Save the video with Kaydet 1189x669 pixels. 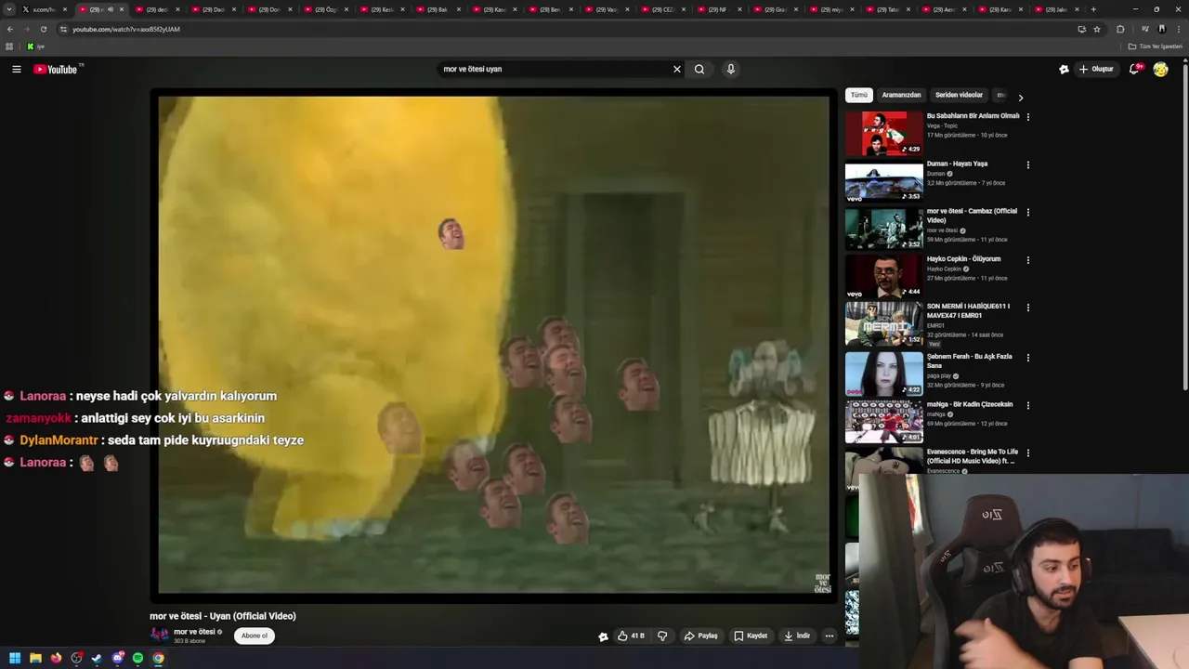[751, 636]
